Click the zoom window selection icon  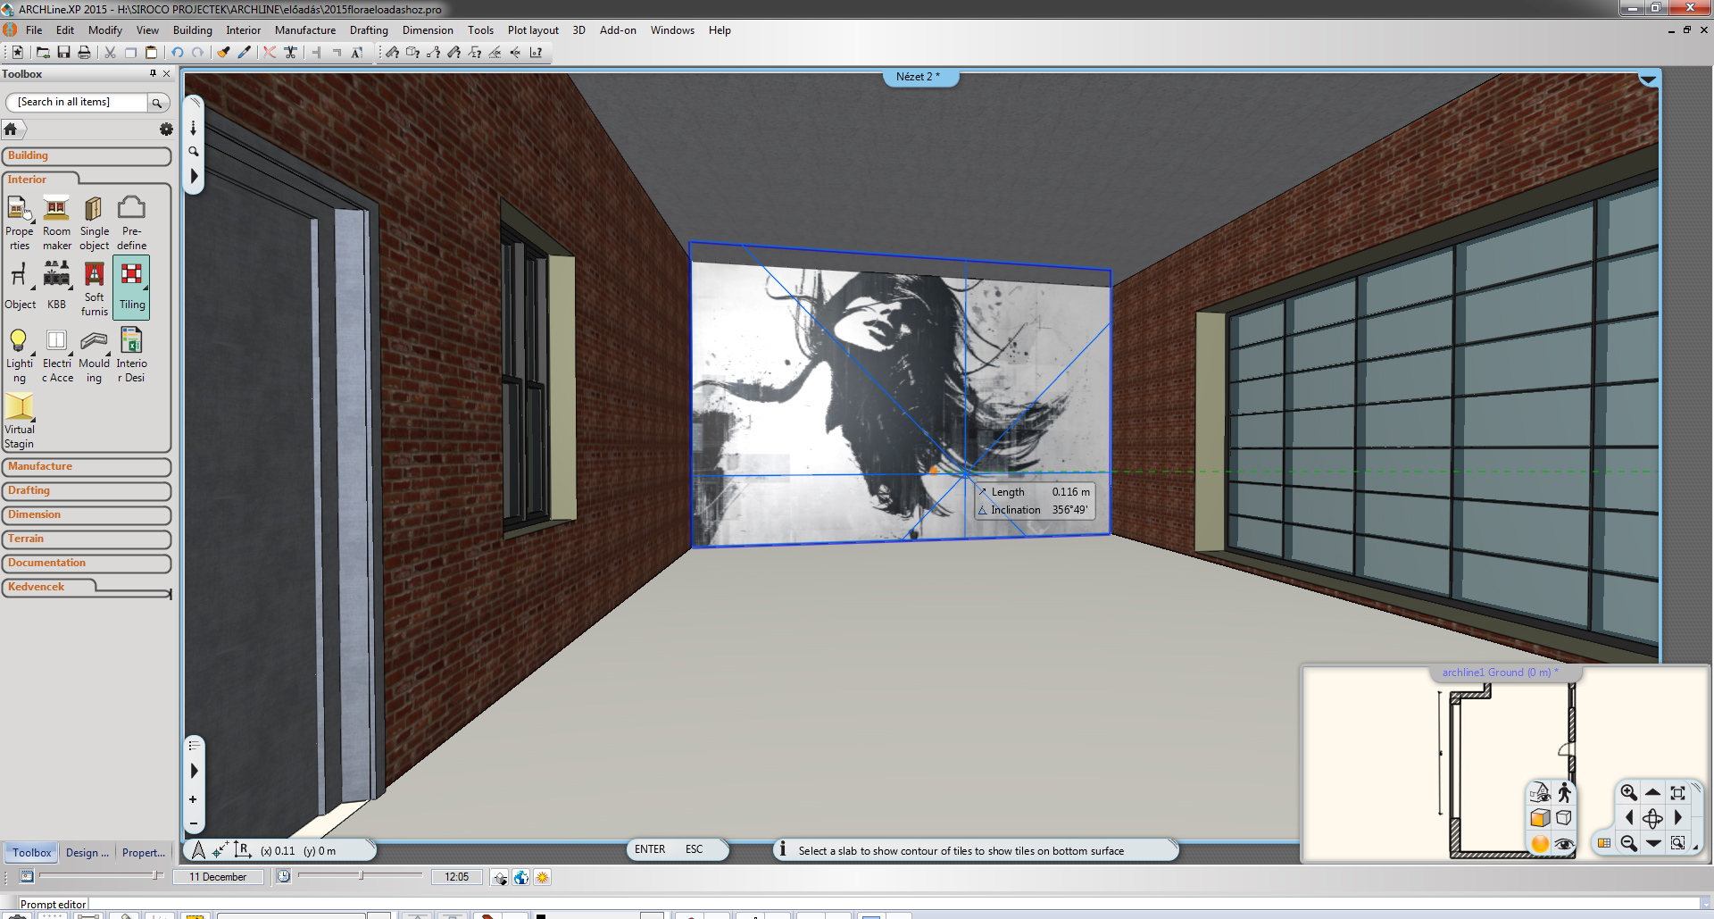click(1677, 843)
